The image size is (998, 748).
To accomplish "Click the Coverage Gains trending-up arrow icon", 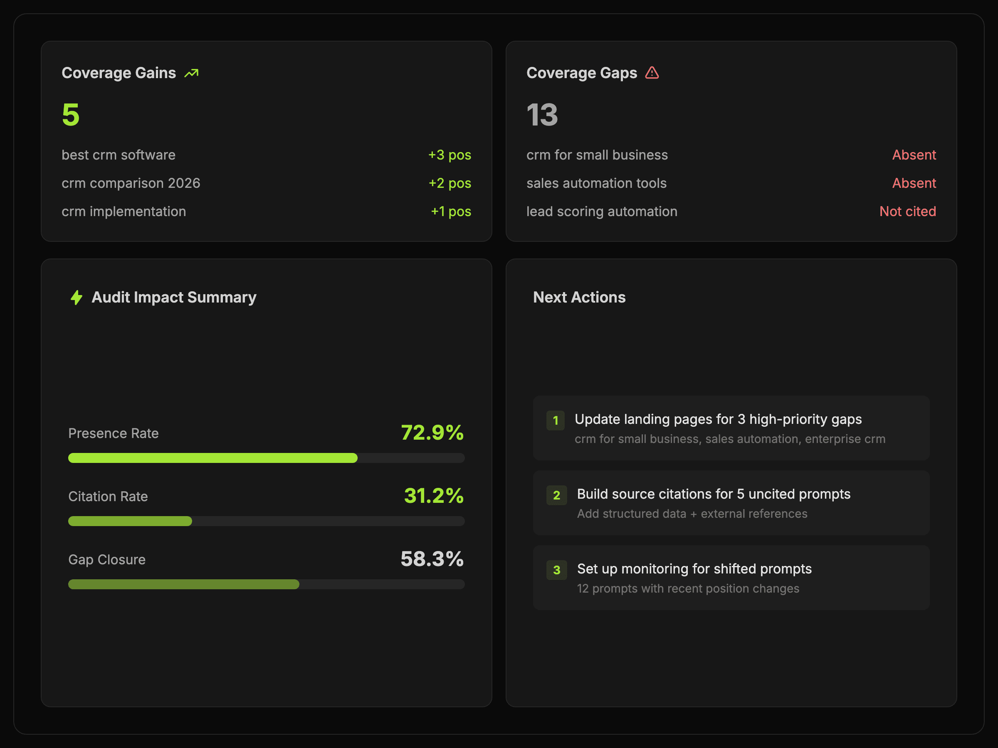I will tap(191, 73).
